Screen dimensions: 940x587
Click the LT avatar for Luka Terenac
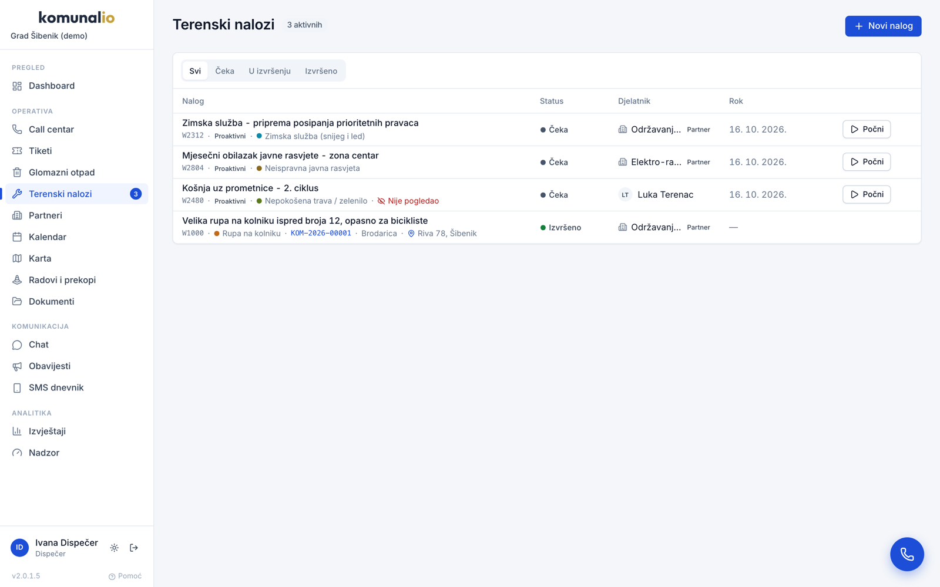point(625,194)
